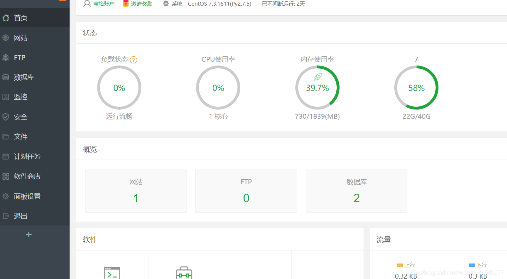
Task: Select the 数据库 menu item
Action: pyautogui.click(x=35, y=77)
